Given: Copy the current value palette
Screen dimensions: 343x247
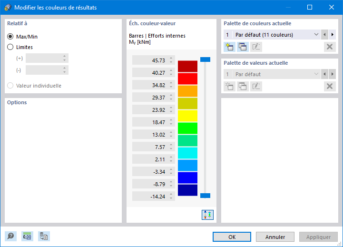Looking at the screenshot, I should coord(243,86).
